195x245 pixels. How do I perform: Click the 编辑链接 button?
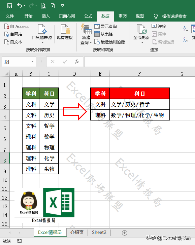pos(163,42)
